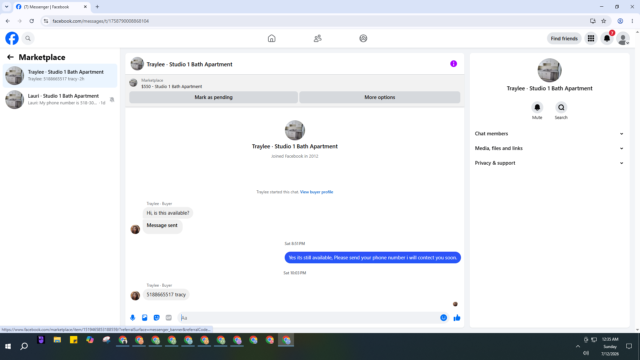
Task: Open the account profile avatar menu
Action: click(x=623, y=38)
